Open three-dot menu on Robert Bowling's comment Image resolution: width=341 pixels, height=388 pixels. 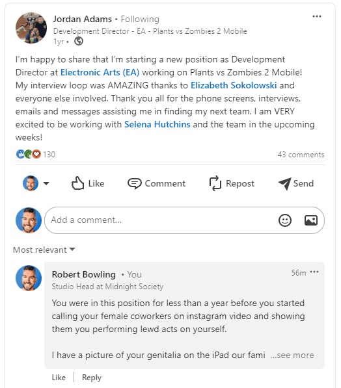[x=314, y=272]
